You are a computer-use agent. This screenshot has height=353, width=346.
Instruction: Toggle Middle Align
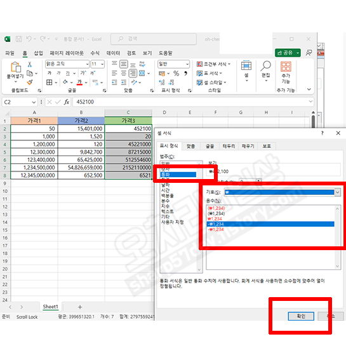tap(124, 64)
